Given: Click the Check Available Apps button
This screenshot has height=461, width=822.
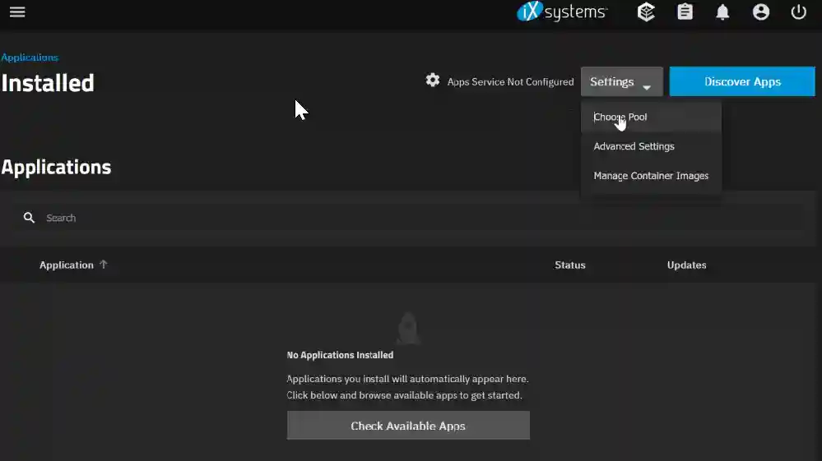Looking at the screenshot, I should (x=408, y=426).
